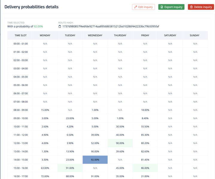Click Friday 11:00 - 12:00 value 85.30%
The width and height of the screenshot is (215, 179).
(145, 135)
